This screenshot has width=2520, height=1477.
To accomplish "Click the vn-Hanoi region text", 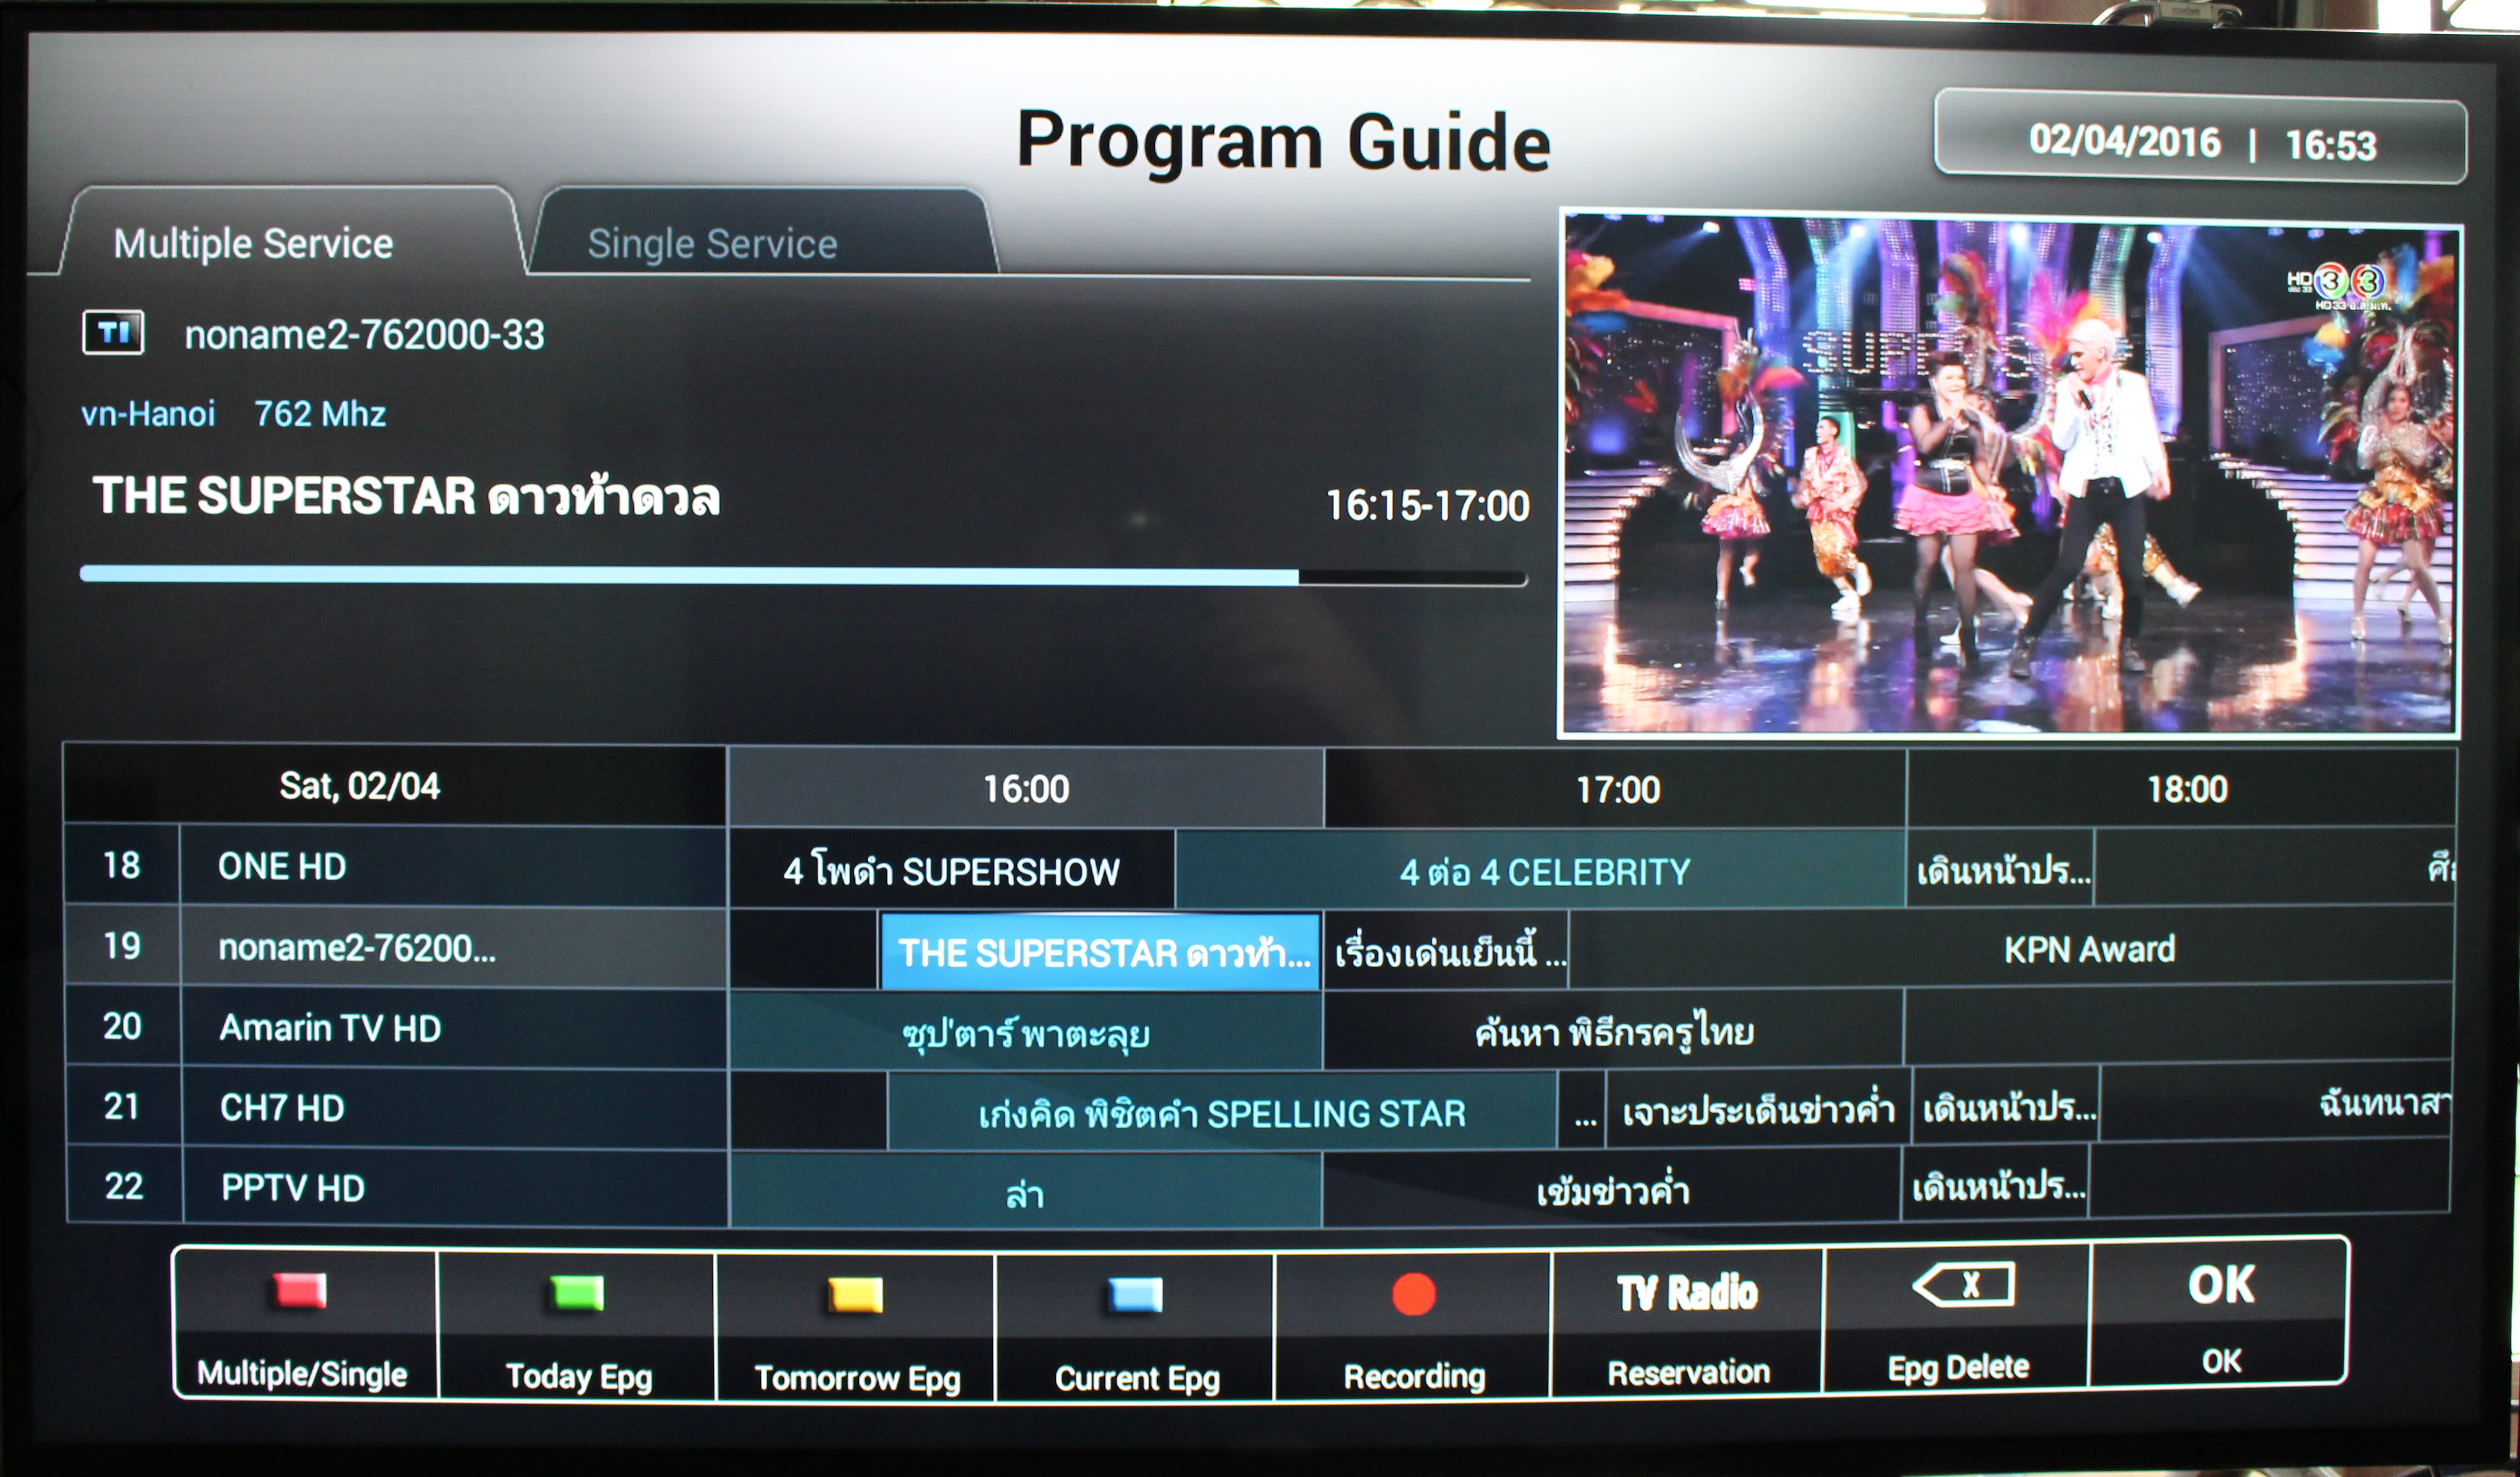I will (x=148, y=414).
